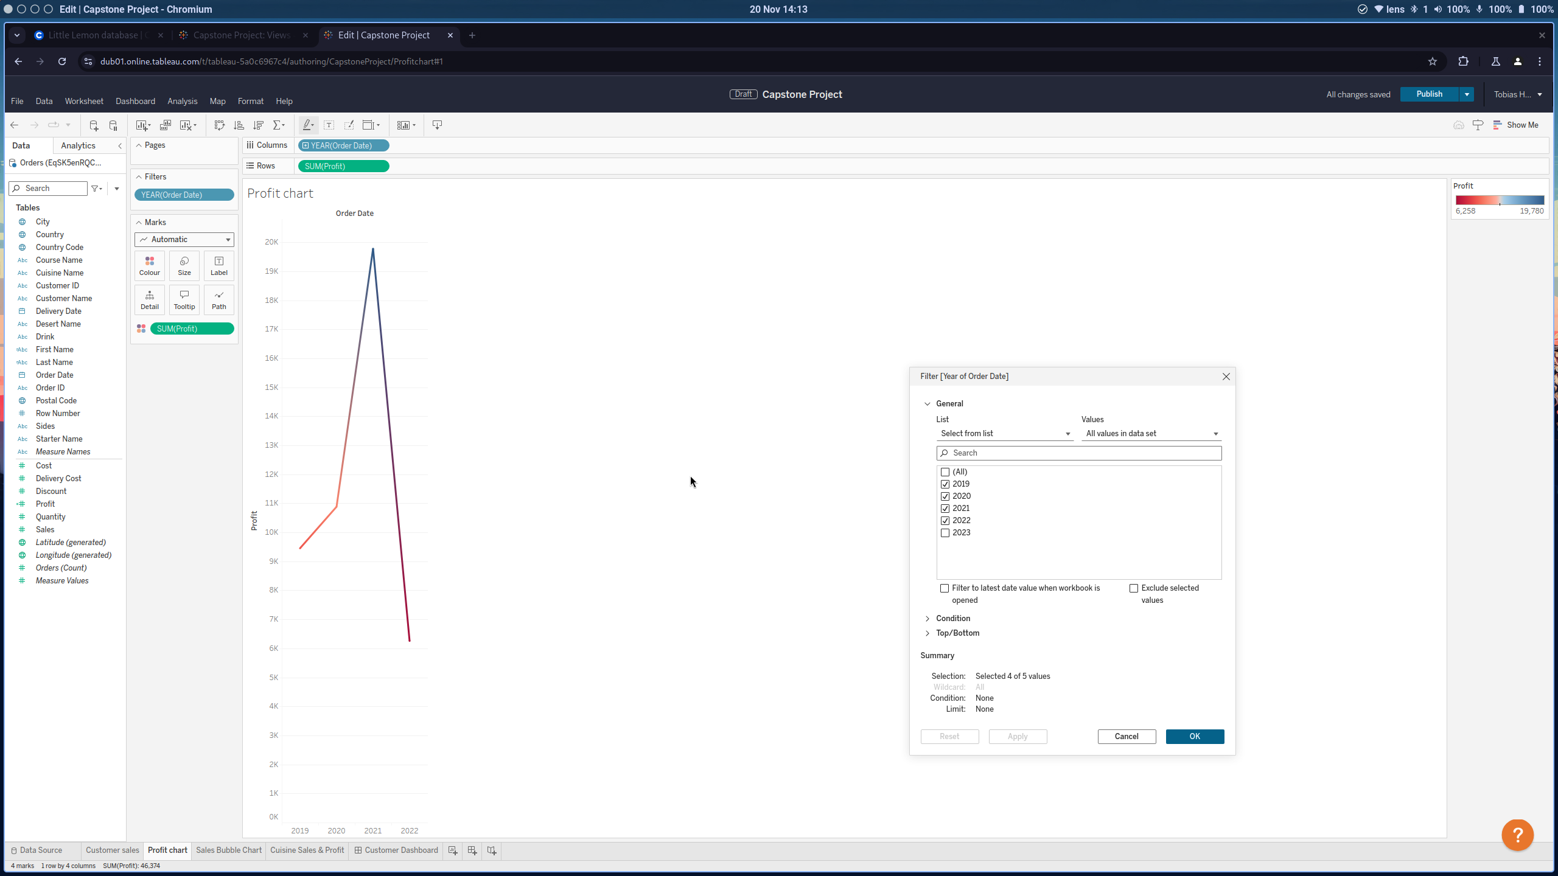This screenshot has width=1558, height=876.
Task: Click the Duplicate sheet toolbar icon
Action: [165, 125]
